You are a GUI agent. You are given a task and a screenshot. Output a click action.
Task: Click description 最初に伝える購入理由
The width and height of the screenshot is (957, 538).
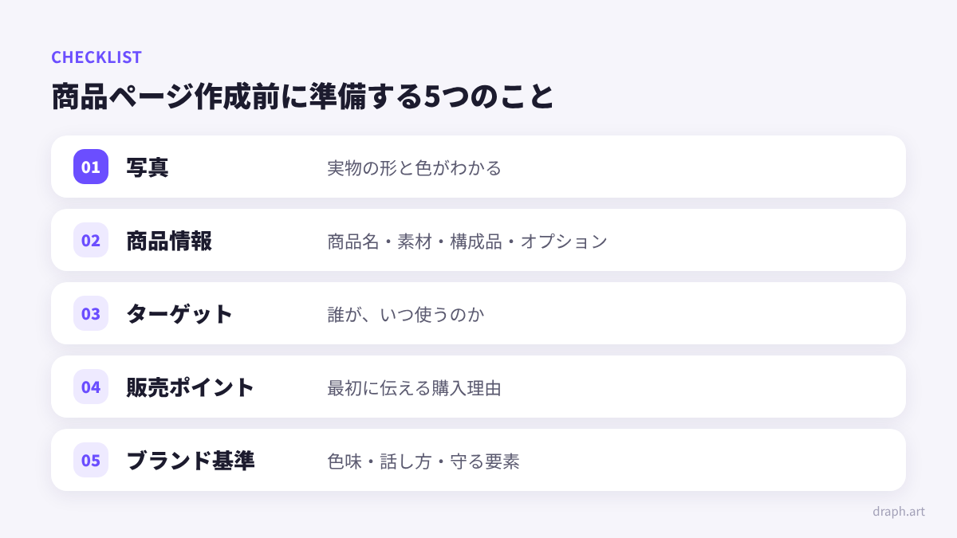414,388
